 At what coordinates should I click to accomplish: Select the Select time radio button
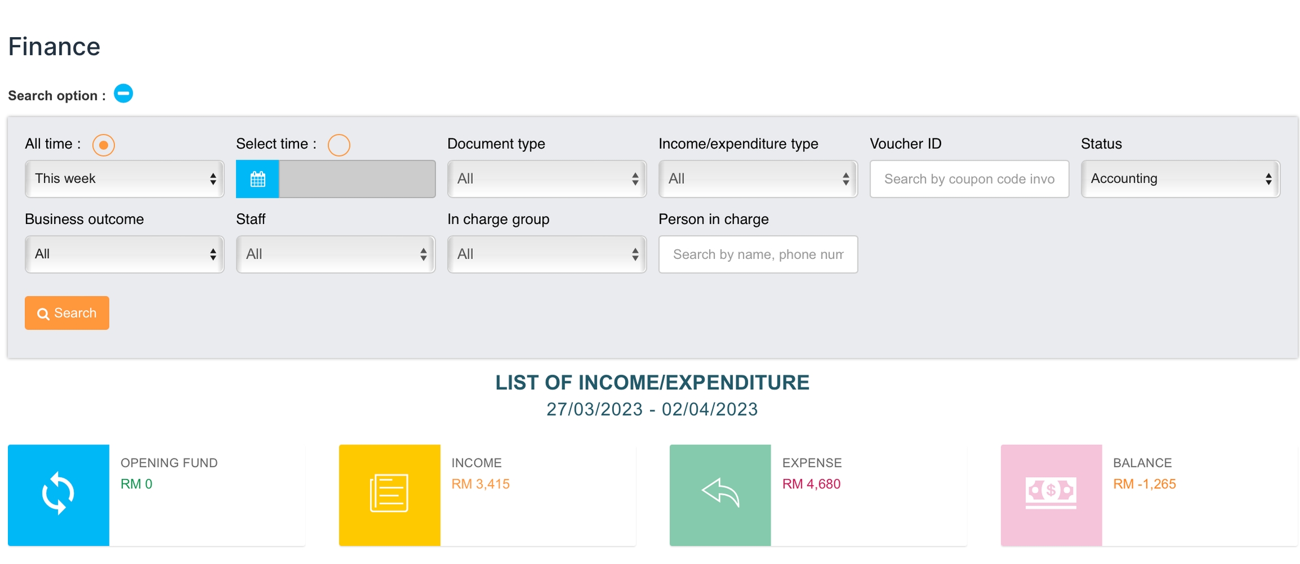[x=339, y=145]
